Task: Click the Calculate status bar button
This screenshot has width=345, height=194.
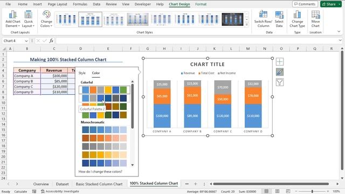Action: 20,191
